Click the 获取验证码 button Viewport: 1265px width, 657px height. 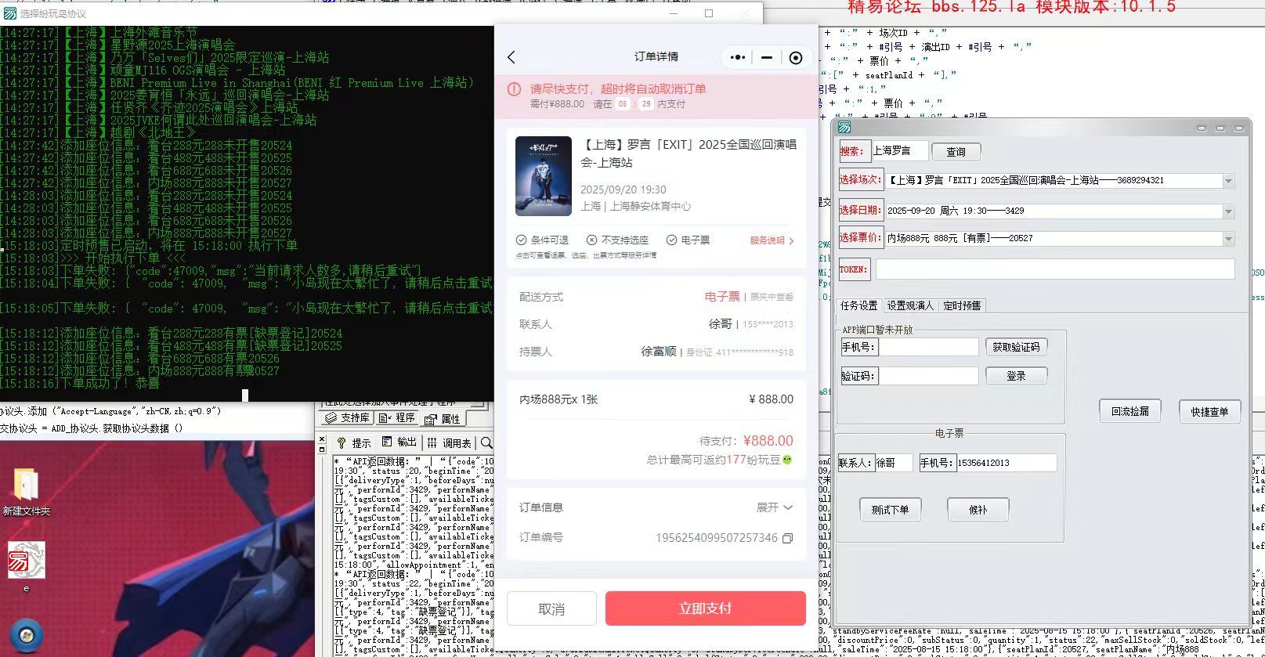pyautogui.click(x=1016, y=347)
